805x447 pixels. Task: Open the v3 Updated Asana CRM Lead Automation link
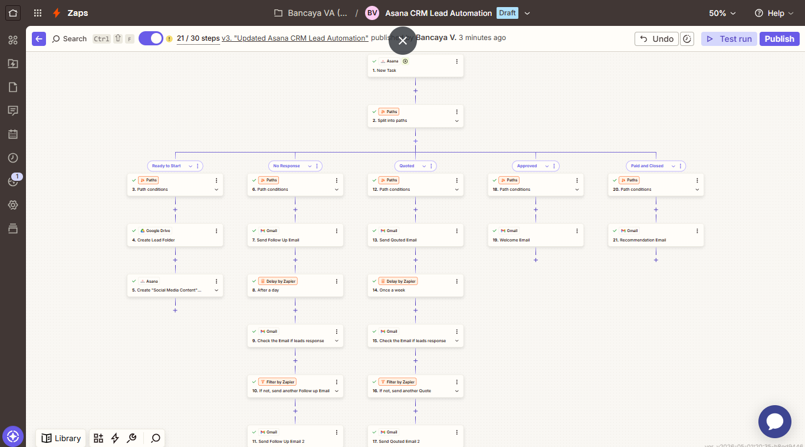[x=295, y=38]
